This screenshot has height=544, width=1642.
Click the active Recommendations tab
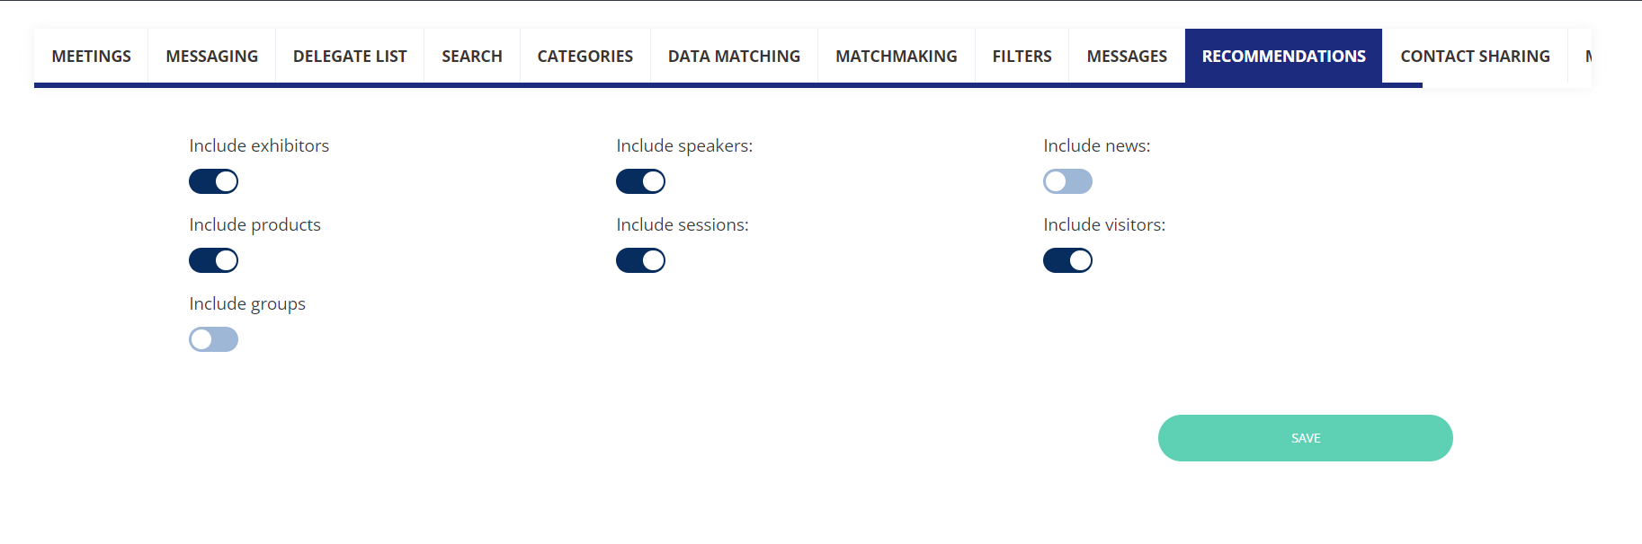pos(1283,57)
